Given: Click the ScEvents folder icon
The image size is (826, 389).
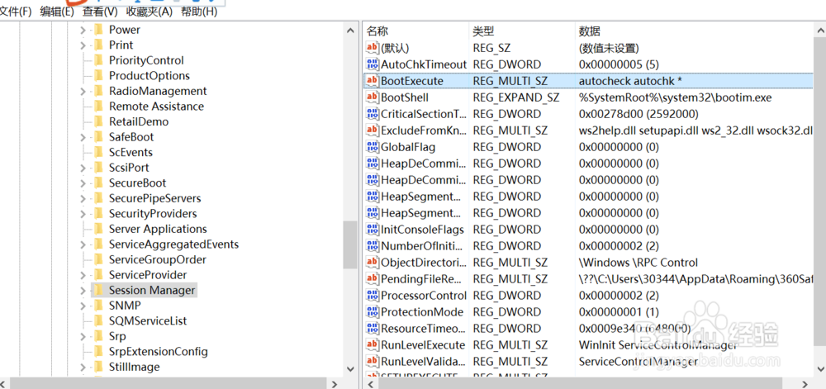Looking at the screenshot, I should click(98, 152).
